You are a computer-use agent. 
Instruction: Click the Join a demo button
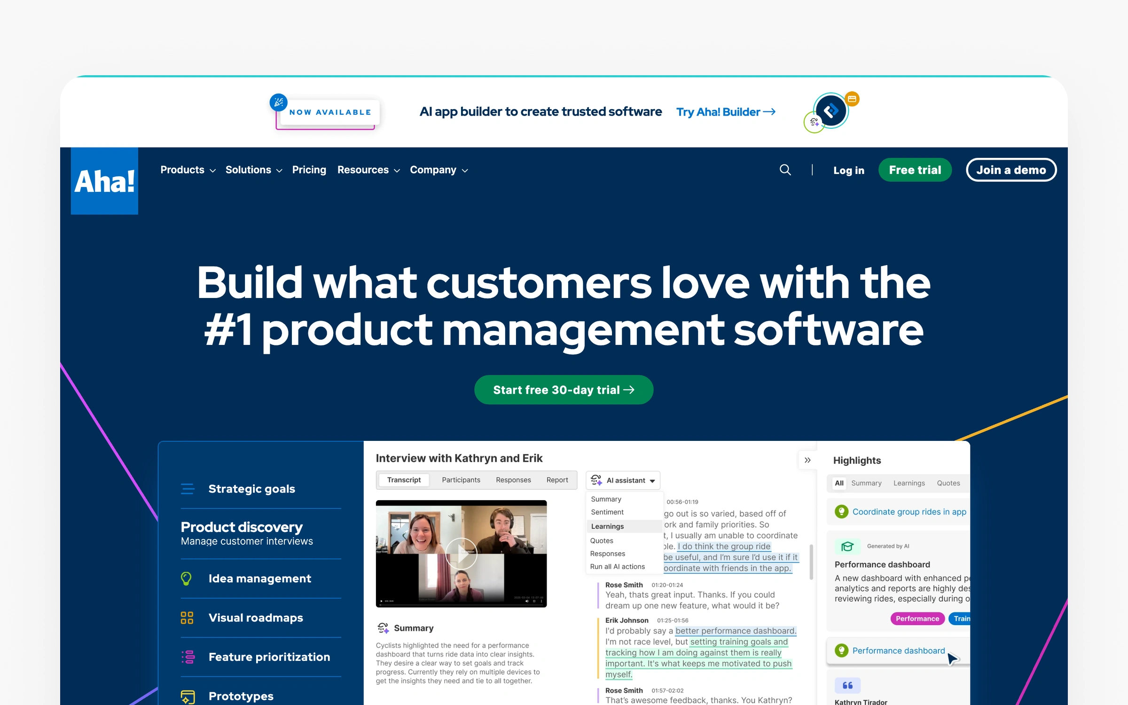[1011, 170]
